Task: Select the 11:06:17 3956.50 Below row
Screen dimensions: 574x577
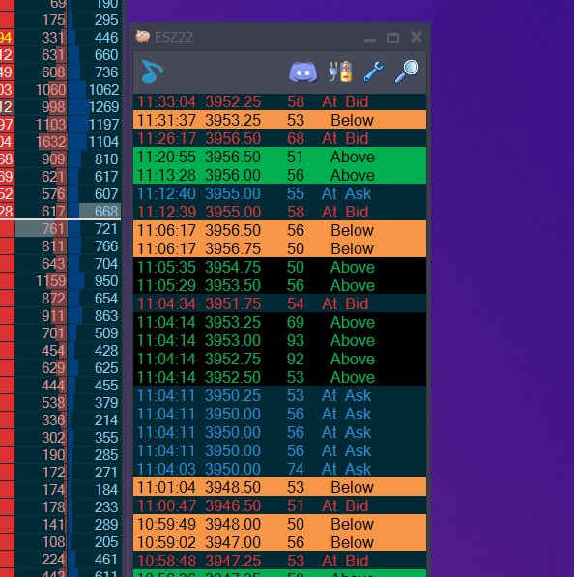Action: tap(279, 230)
